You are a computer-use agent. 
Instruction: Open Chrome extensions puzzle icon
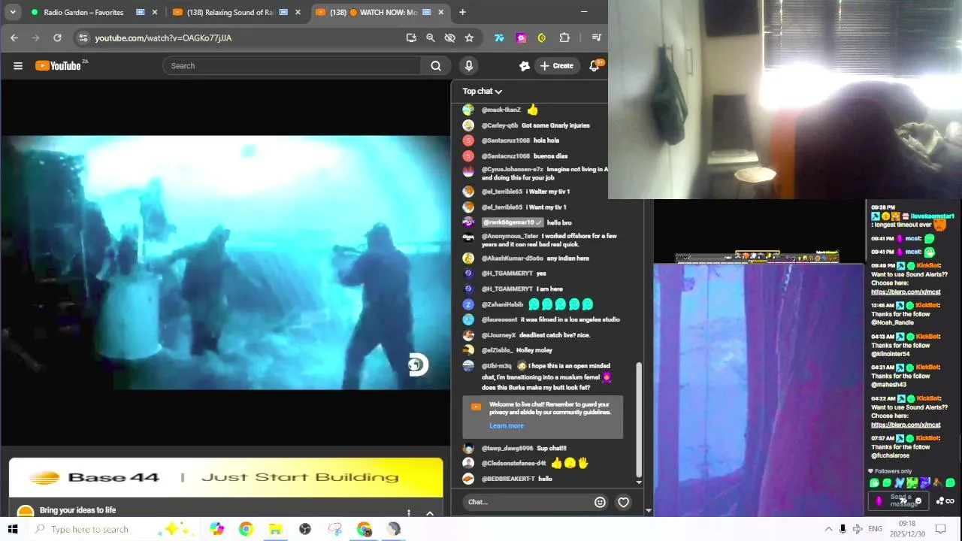click(564, 38)
